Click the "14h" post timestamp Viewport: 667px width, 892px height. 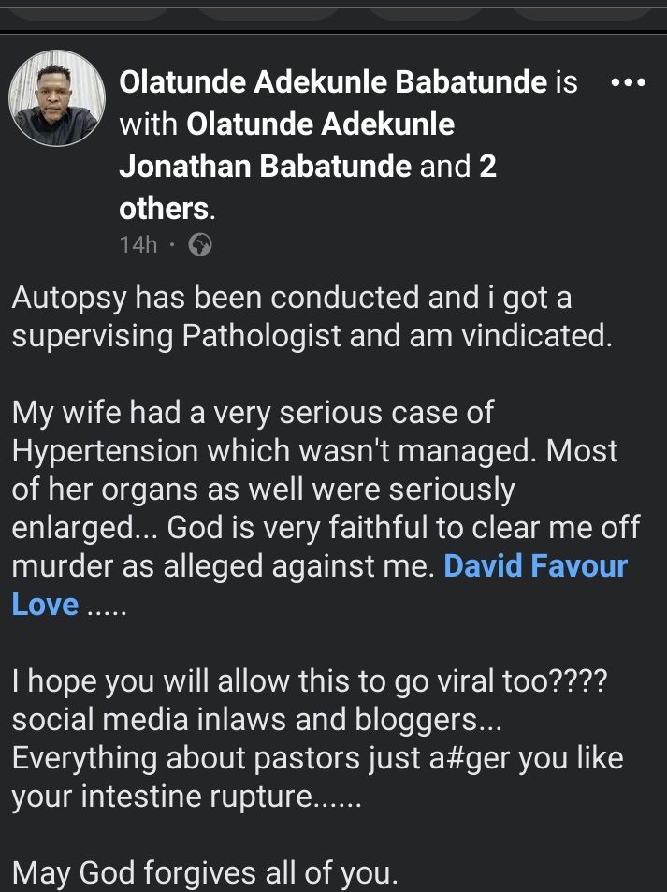pos(138,245)
